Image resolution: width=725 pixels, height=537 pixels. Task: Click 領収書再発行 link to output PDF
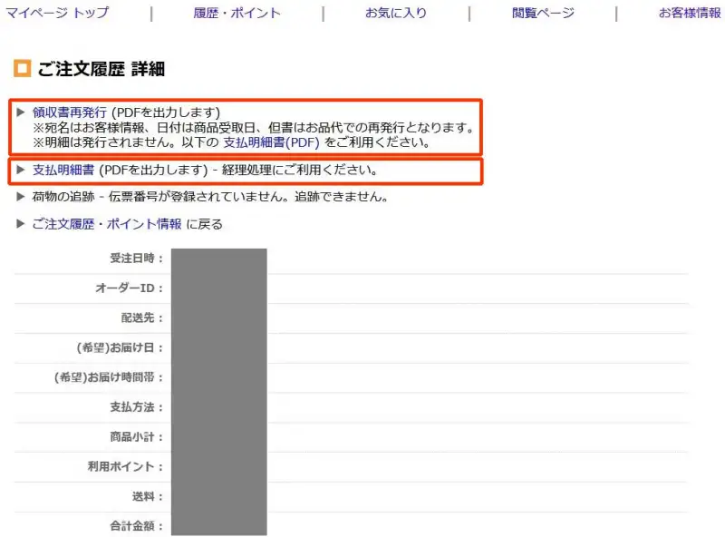pyautogui.click(x=70, y=112)
